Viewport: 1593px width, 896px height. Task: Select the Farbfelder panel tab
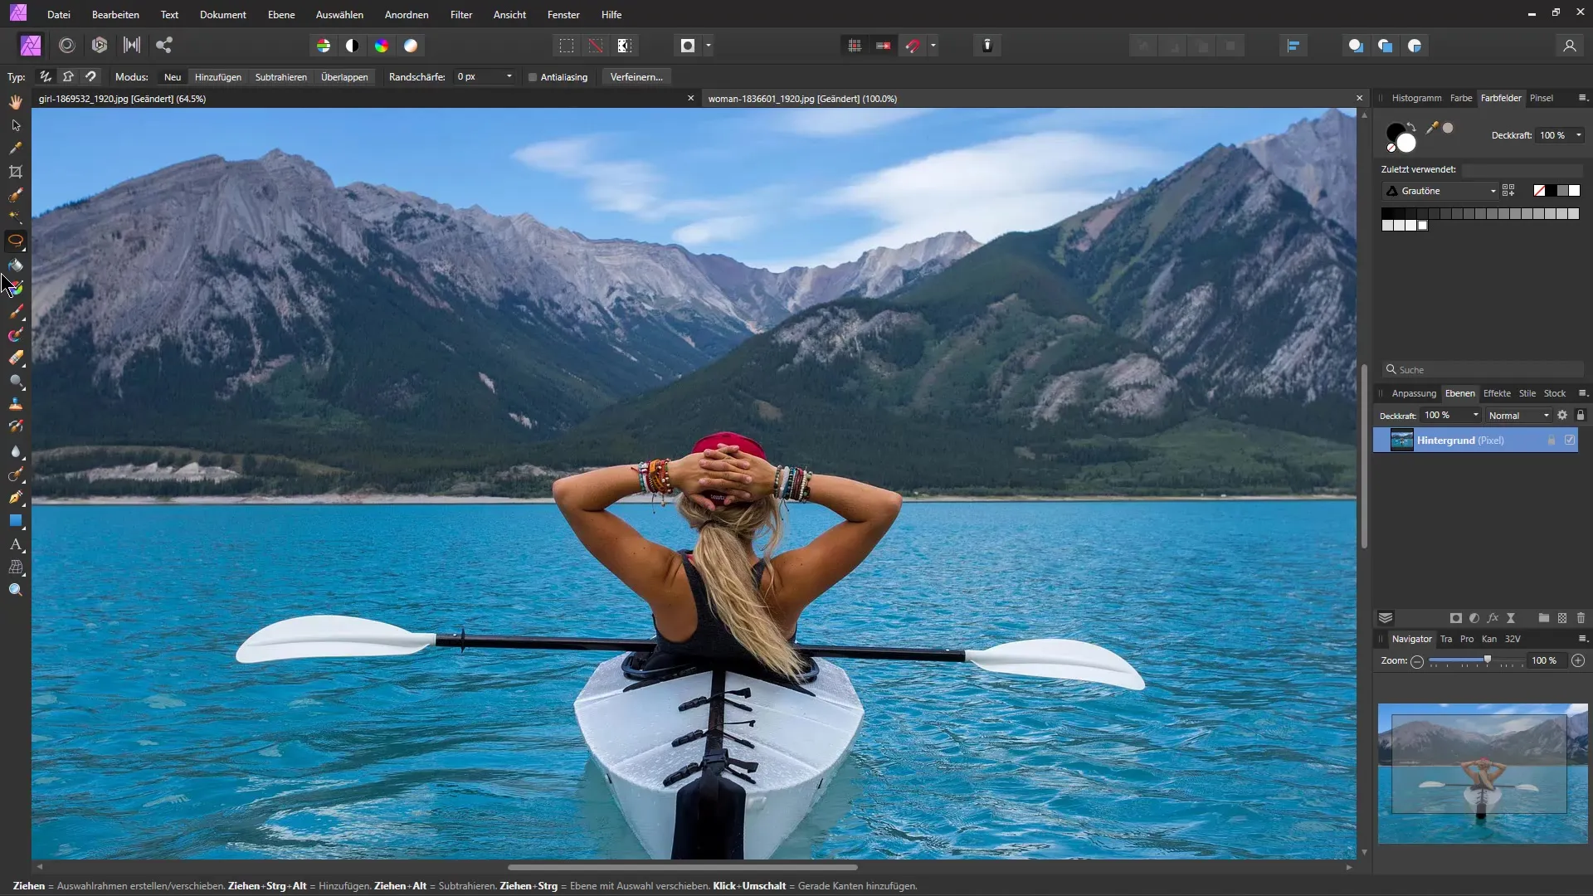tap(1500, 97)
